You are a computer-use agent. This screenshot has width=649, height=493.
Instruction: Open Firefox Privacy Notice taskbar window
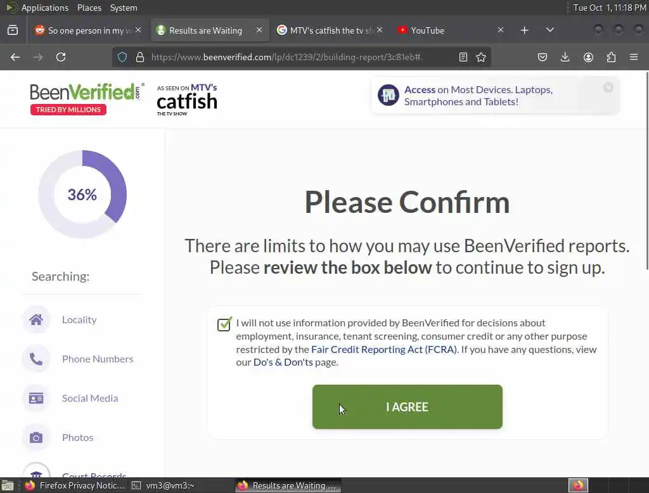pyautogui.click(x=75, y=485)
